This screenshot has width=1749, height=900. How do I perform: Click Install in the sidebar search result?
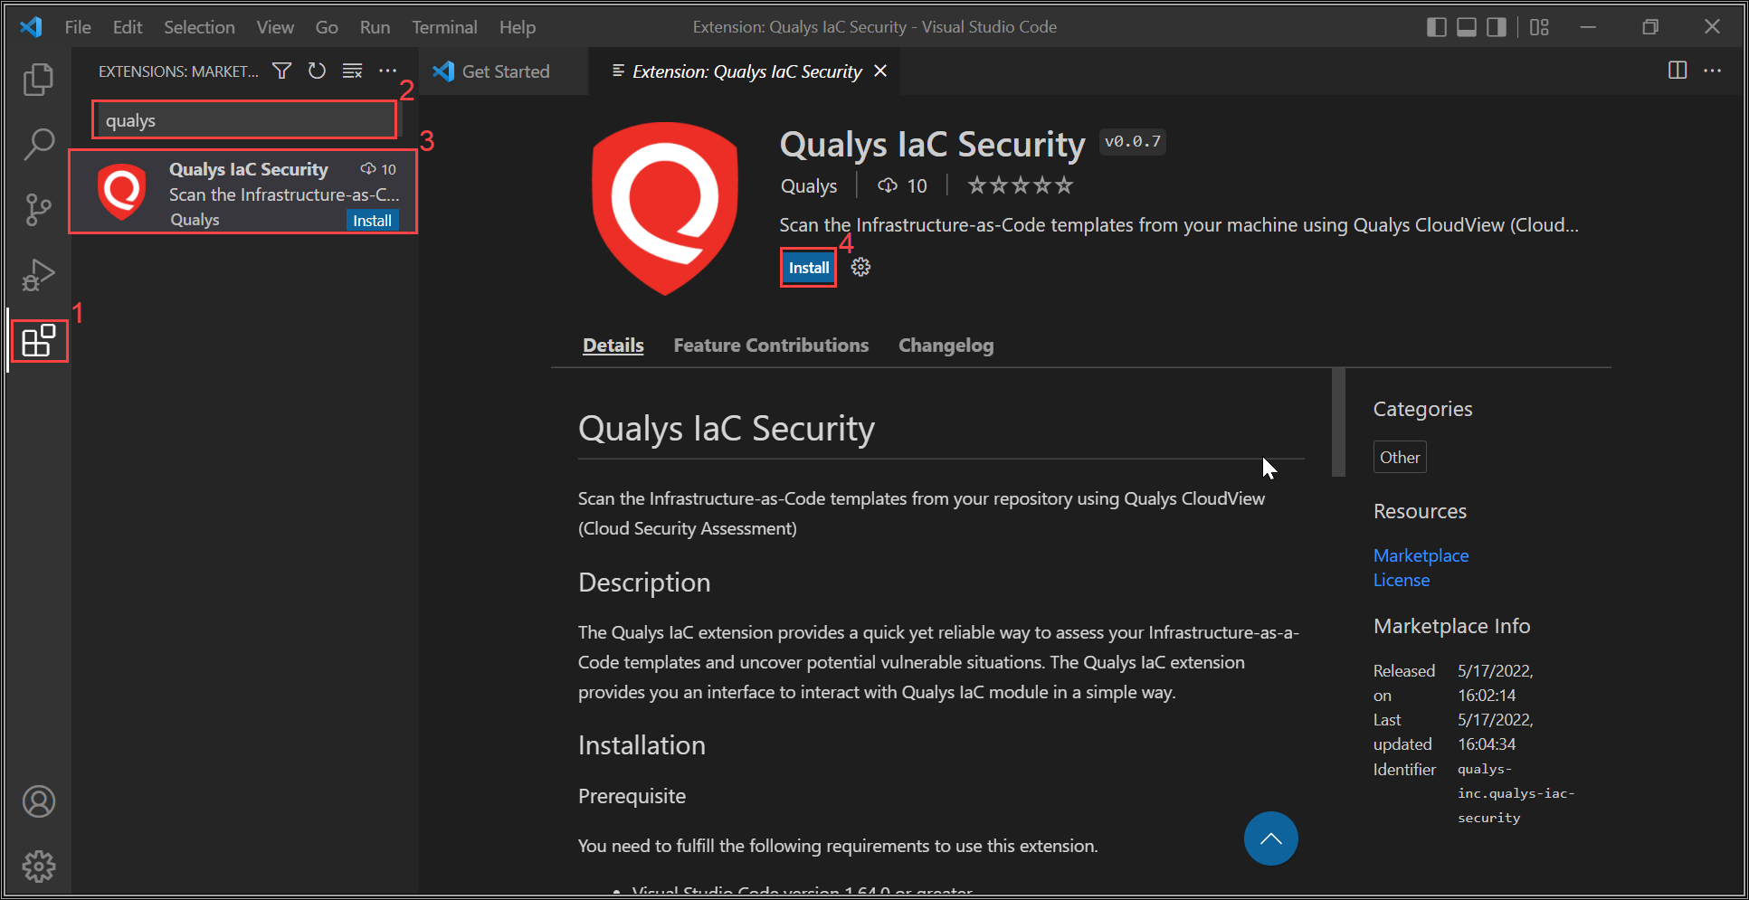[372, 221]
